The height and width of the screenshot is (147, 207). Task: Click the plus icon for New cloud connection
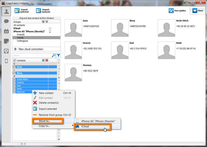(15, 49)
